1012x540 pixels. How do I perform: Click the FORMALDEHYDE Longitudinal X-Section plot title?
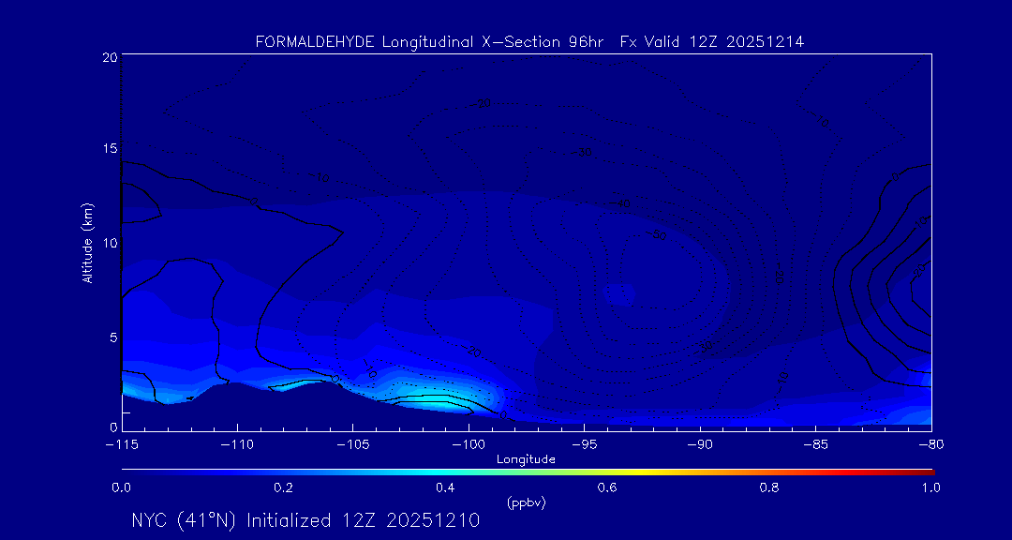point(529,42)
